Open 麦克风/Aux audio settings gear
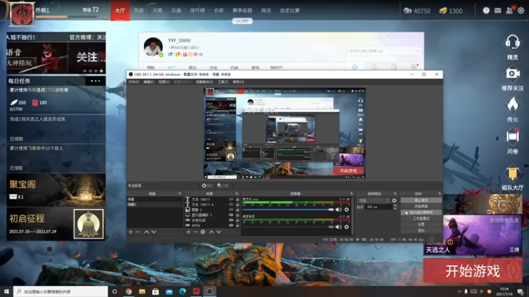The width and height of the screenshot is (529, 297). (346, 209)
